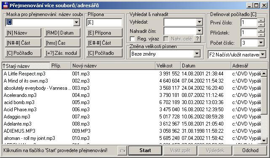270x158 pixels.
Task: Click the 'První číslo' number field
Action: tap(249, 23)
